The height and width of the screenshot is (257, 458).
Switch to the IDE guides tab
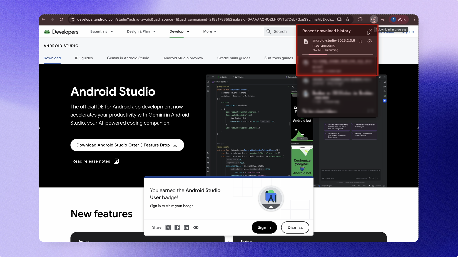pos(84,58)
